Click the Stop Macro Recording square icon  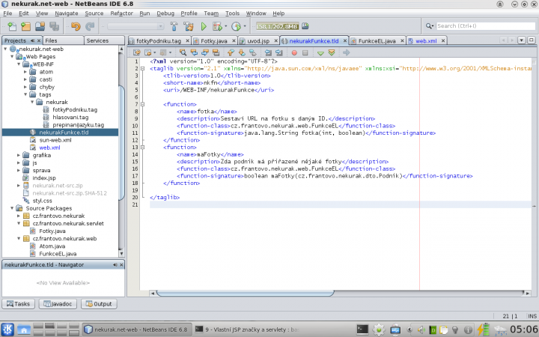coord(305,52)
